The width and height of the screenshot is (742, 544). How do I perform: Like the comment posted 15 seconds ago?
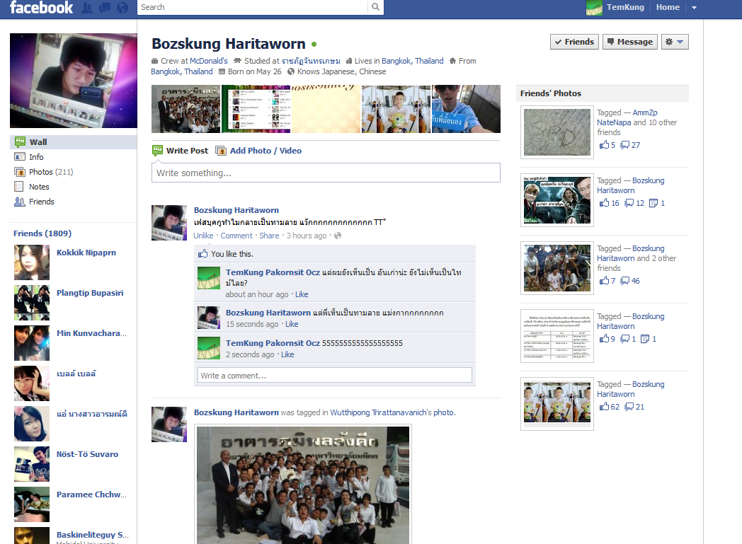pyautogui.click(x=292, y=324)
